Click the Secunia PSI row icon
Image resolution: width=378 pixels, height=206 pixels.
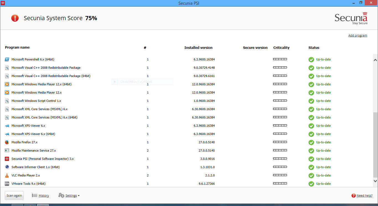tap(7, 159)
